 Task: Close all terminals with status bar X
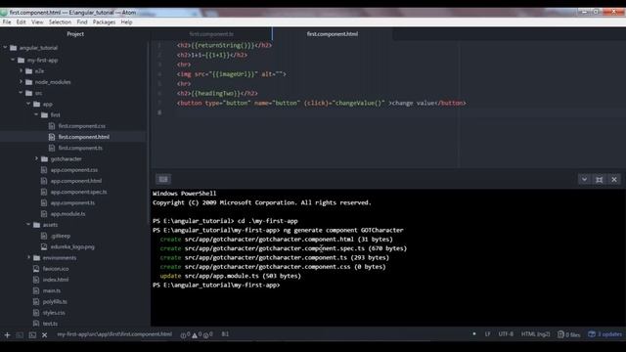click(45, 334)
